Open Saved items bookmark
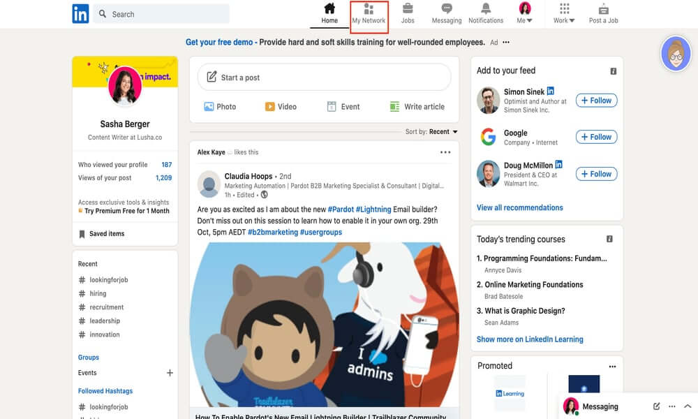Viewport: 698px width, 419px height. tap(101, 234)
